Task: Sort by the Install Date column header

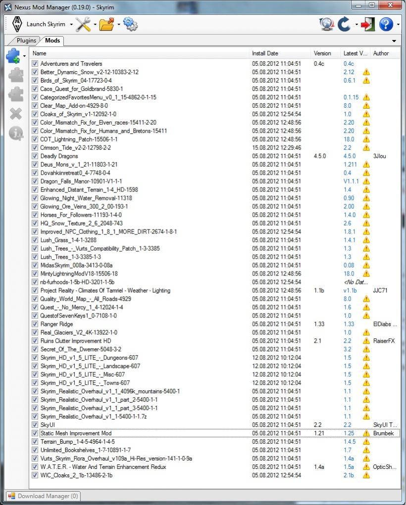Action: pos(280,53)
